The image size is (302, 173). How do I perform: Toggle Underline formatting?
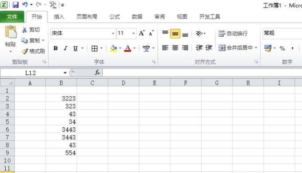75,48
